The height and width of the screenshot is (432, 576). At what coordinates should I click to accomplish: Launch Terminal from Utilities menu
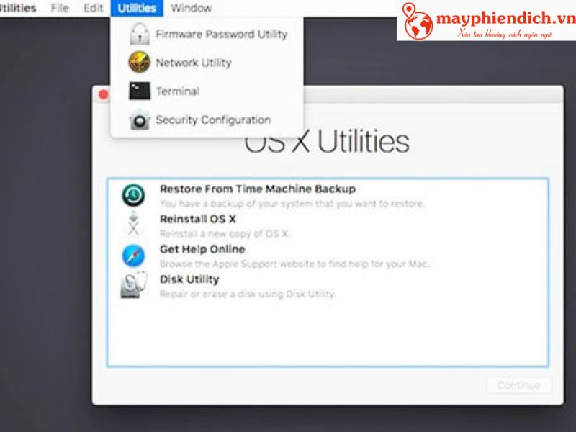207,91
